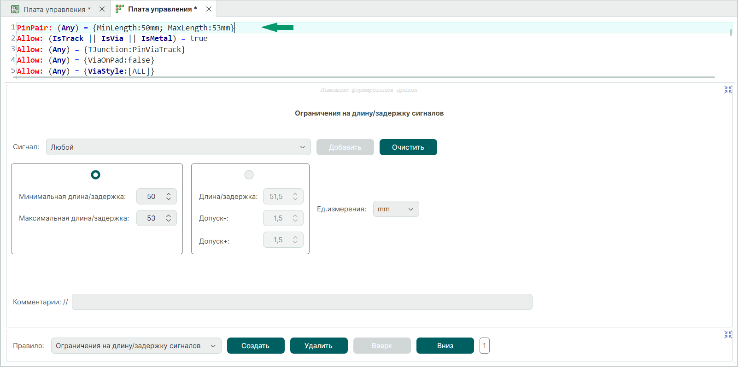This screenshot has width=738, height=367.
Task: Click the ViaOnPad:false rule value
Action: 119,60
